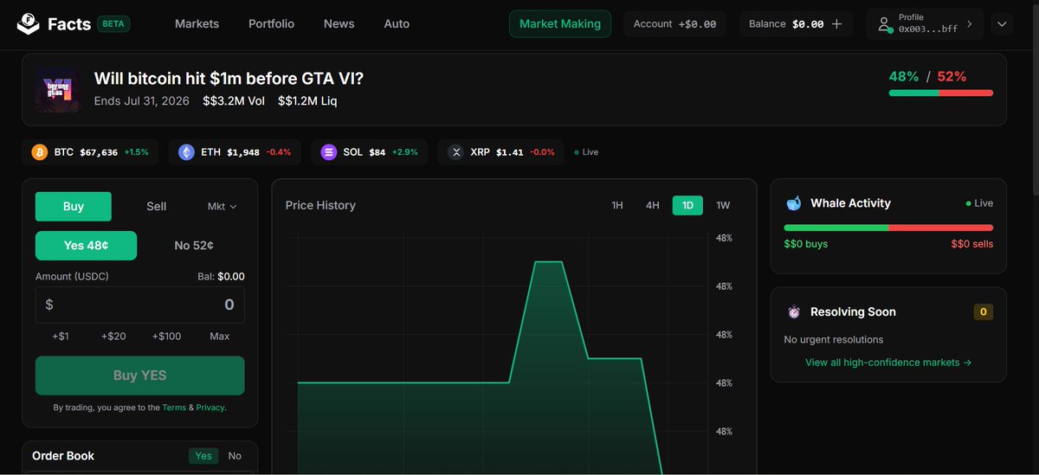Select the Buy toggle
The width and height of the screenshot is (1039, 475).
[x=74, y=206]
